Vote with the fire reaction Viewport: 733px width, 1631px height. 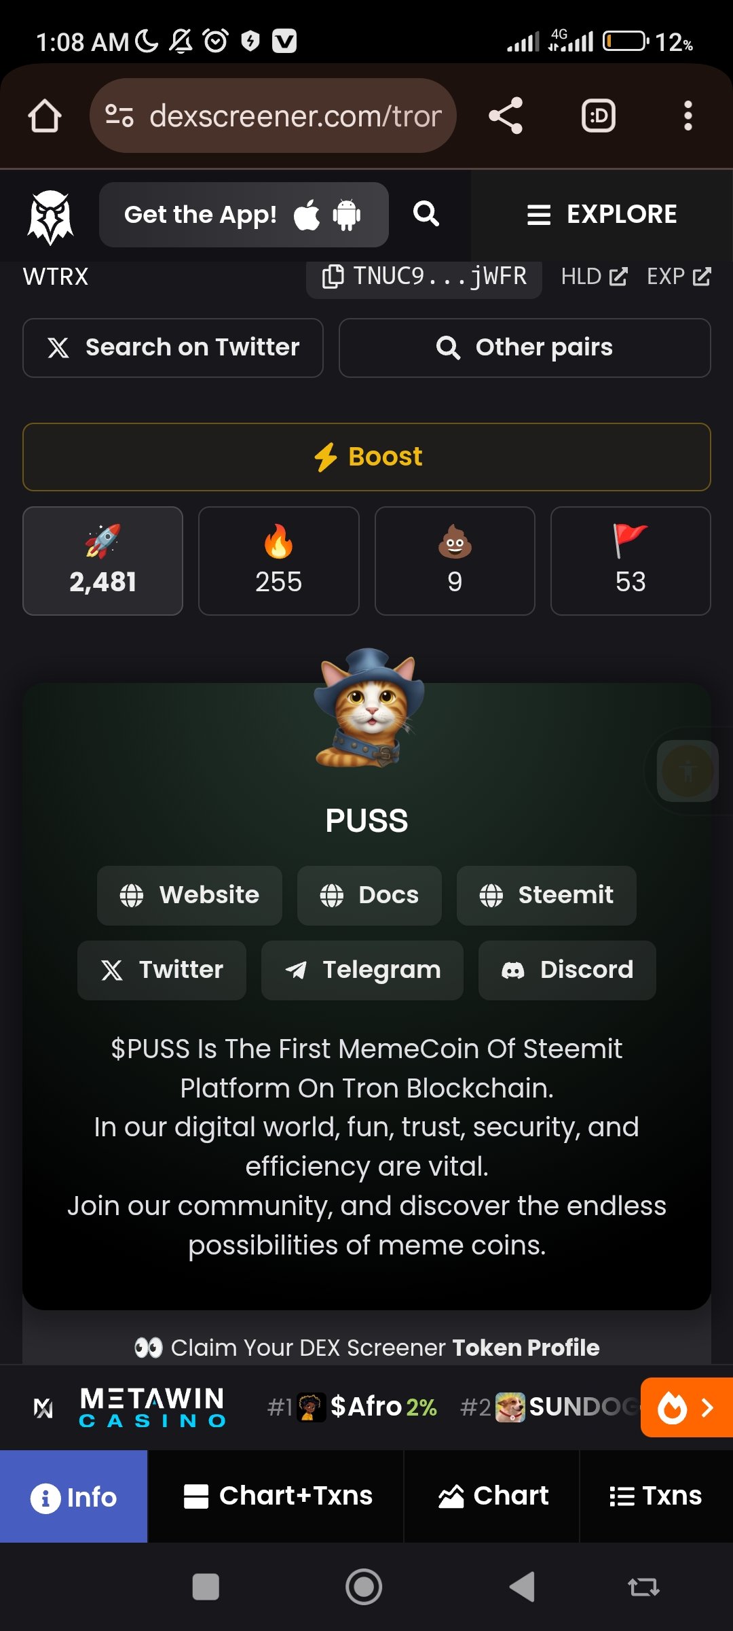[278, 561]
